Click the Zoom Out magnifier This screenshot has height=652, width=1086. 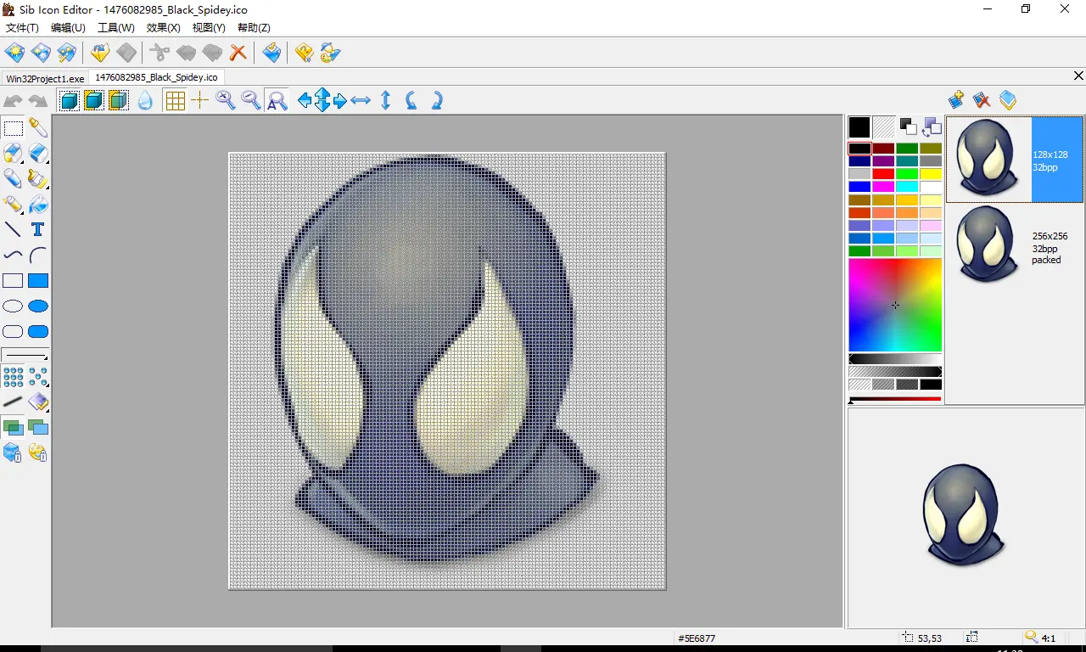coord(251,101)
